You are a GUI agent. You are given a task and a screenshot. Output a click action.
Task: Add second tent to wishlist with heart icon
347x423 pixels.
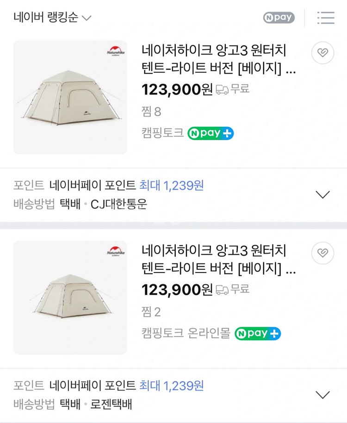coord(323,253)
